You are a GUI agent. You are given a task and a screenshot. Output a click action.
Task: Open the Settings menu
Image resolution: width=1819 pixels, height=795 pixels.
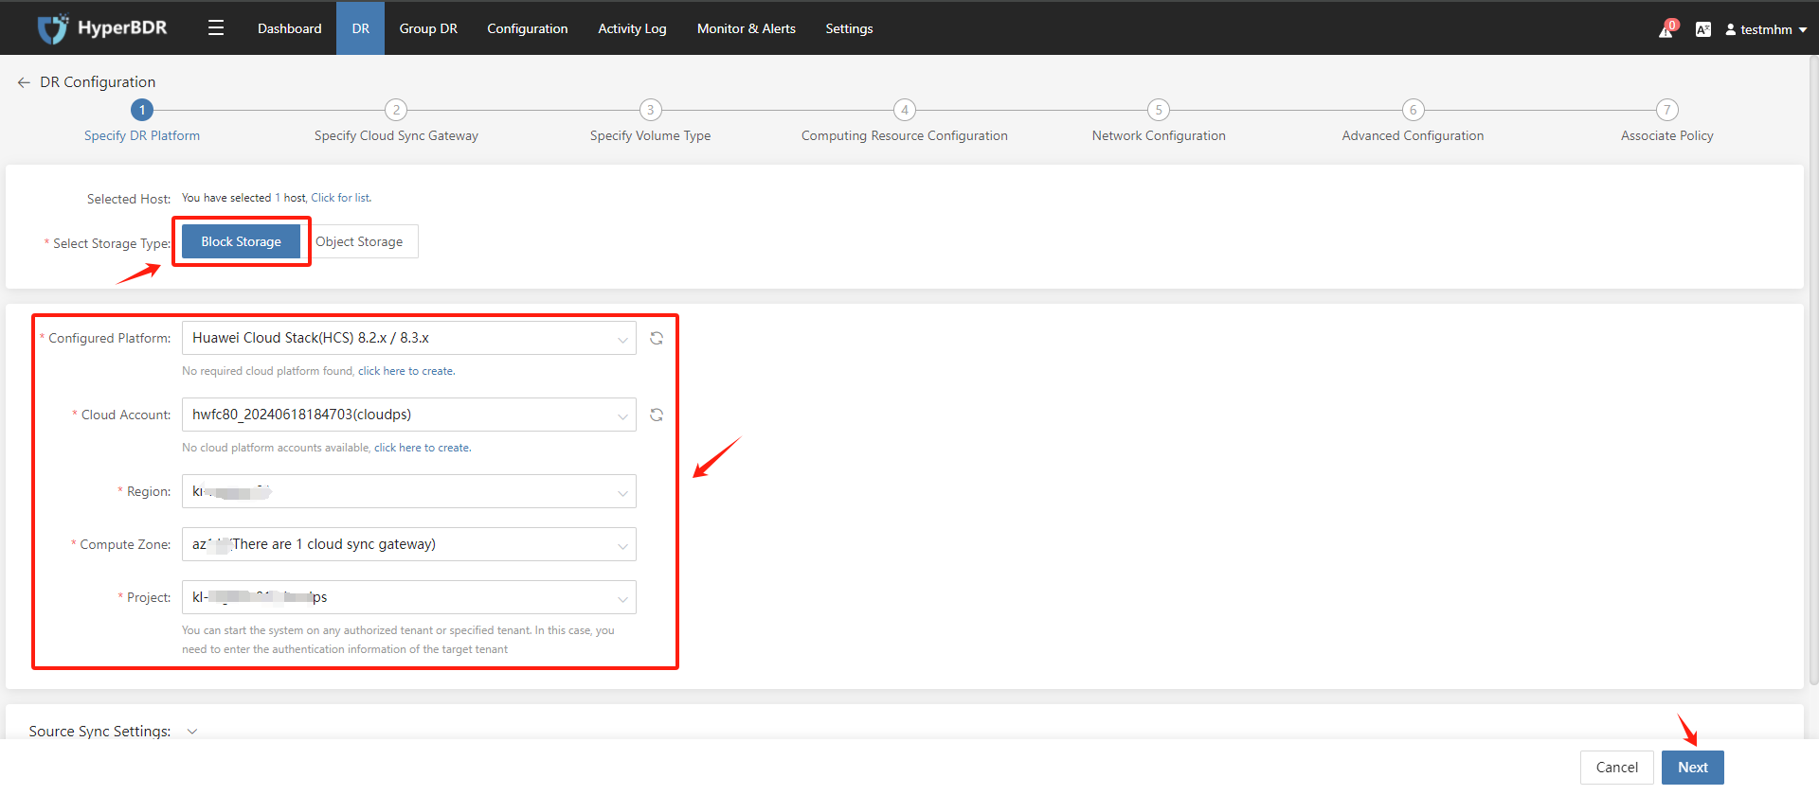point(849,28)
